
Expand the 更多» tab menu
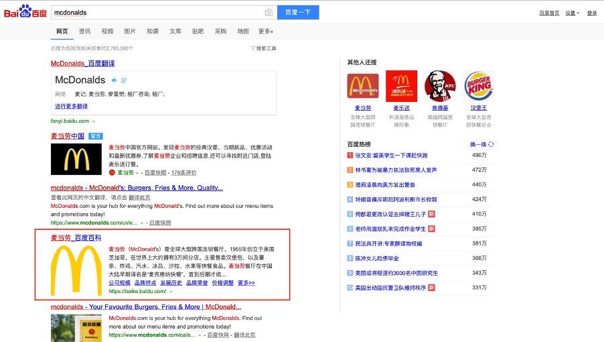tap(266, 32)
